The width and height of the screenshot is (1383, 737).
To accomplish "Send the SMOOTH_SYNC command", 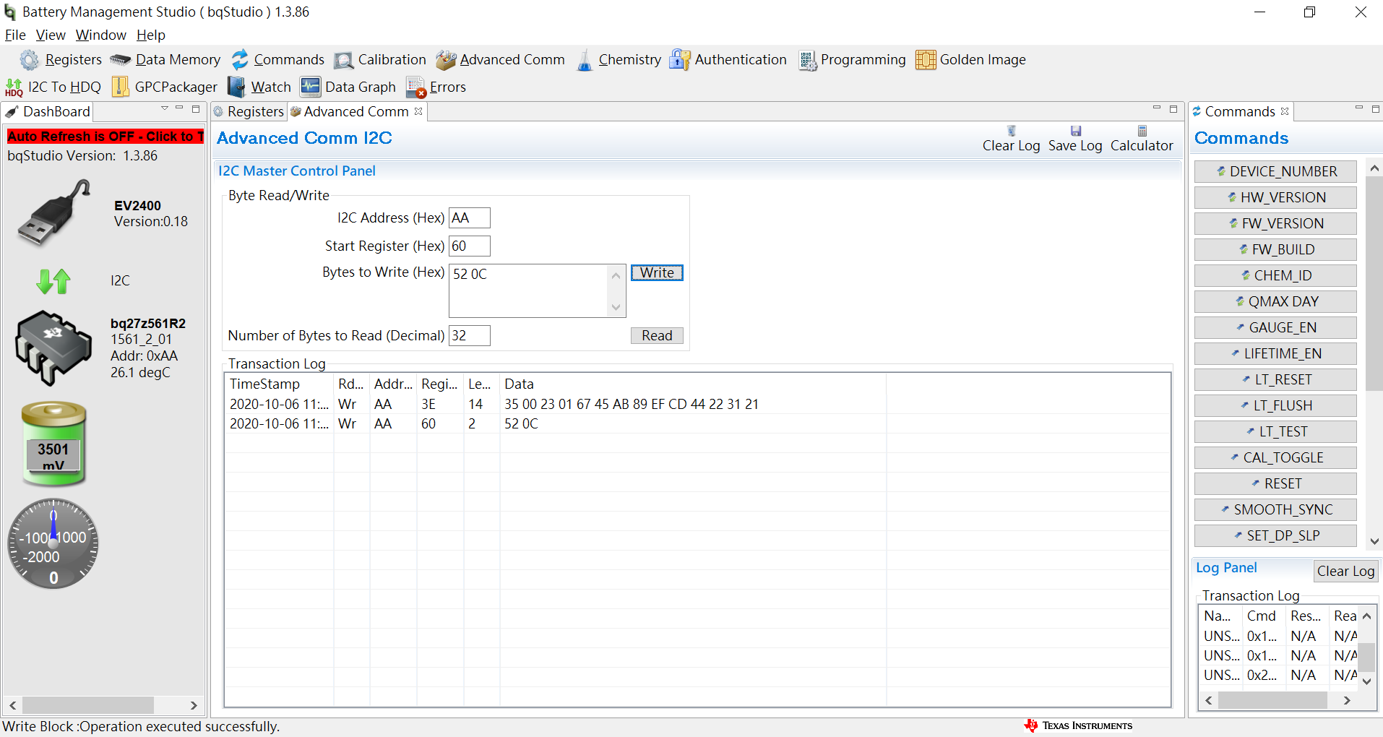I will pos(1275,509).
